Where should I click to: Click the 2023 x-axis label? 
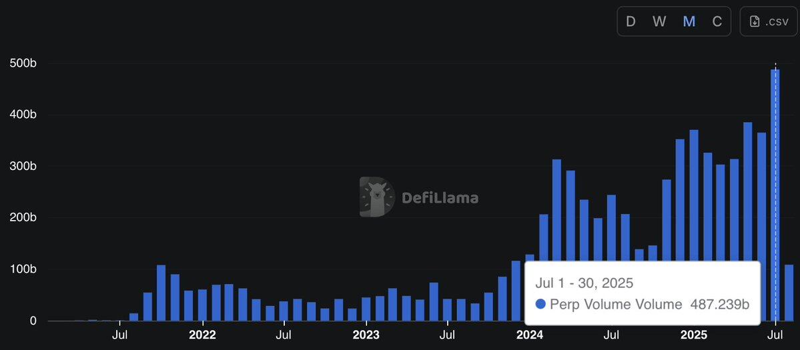[366, 335]
